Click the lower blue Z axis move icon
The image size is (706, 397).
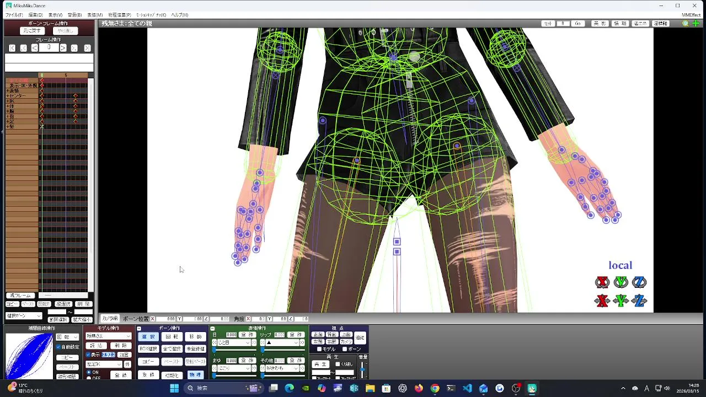coord(639,301)
